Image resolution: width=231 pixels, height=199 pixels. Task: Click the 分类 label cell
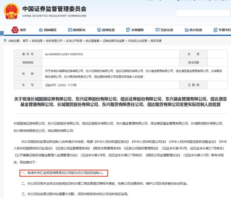pyautogui.click(x=193, y=54)
